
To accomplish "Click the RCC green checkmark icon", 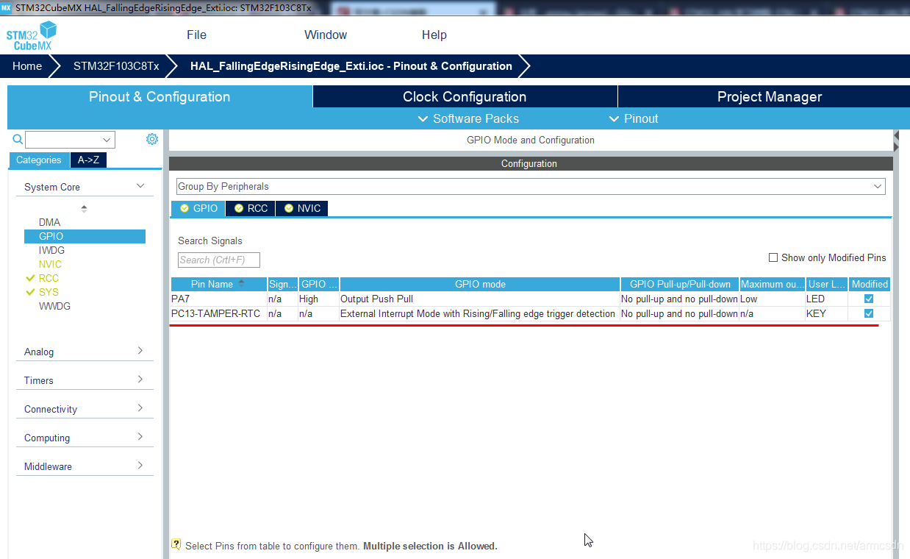I will point(30,278).
